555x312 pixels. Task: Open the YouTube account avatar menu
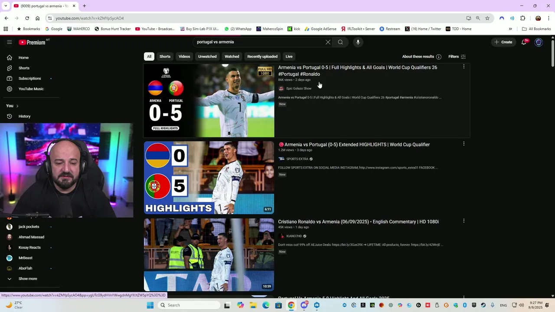539,42
